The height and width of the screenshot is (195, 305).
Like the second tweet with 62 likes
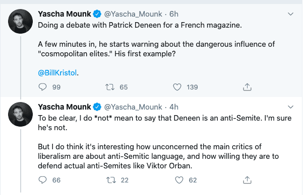[x=179, y=180]
